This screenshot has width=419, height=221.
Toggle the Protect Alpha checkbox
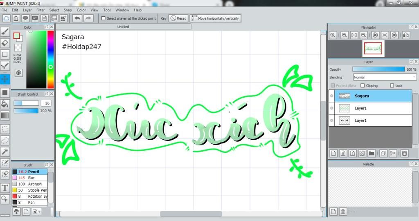click(x=333, y=86)
